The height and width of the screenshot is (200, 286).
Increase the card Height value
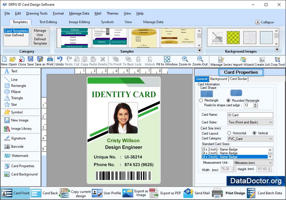269,168
